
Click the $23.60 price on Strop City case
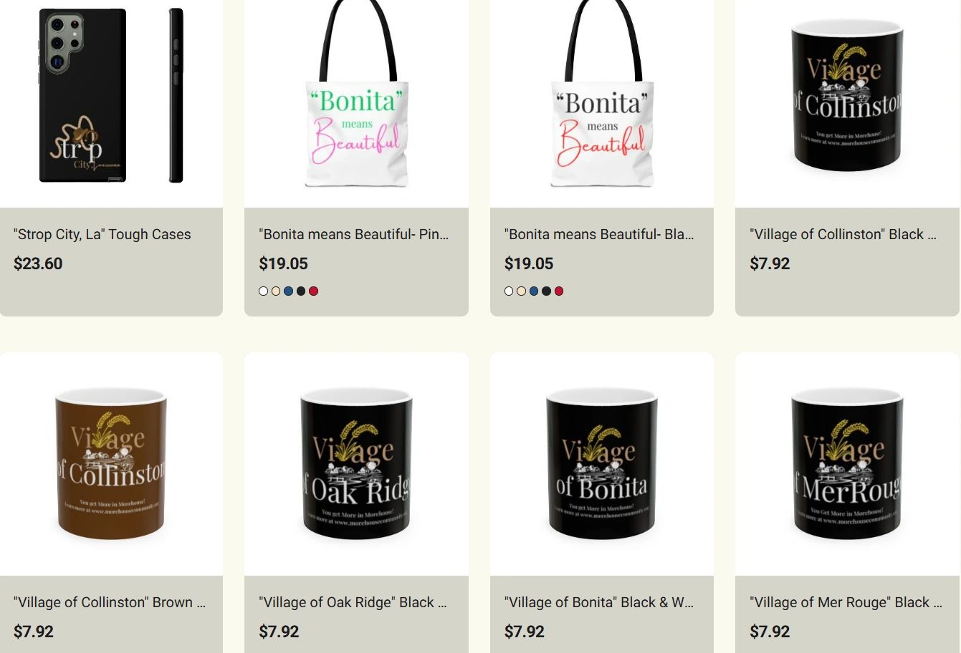coord(38,263)
